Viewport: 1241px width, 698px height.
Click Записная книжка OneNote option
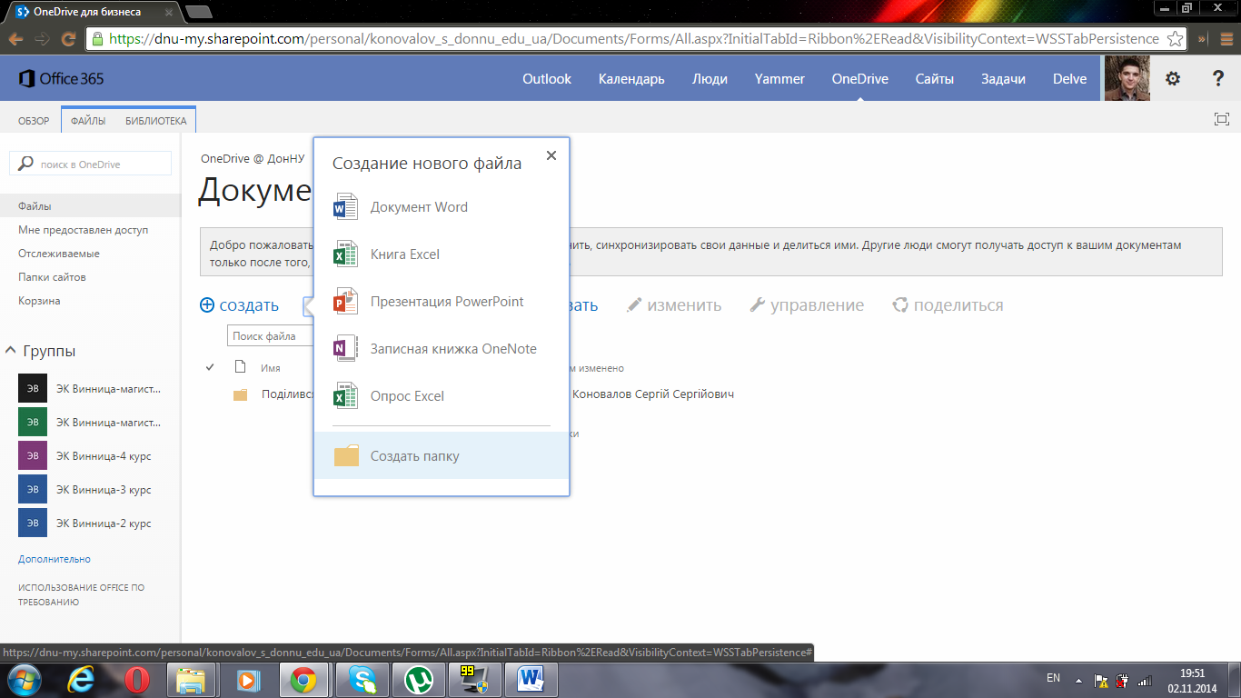tap(442, 348)
